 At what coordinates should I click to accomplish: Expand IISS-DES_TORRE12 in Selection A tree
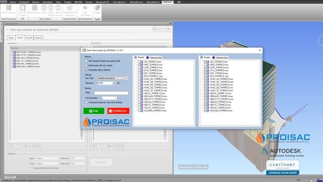[x=12, y=67]
